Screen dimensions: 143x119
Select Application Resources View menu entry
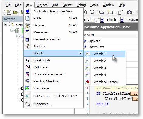54,11
